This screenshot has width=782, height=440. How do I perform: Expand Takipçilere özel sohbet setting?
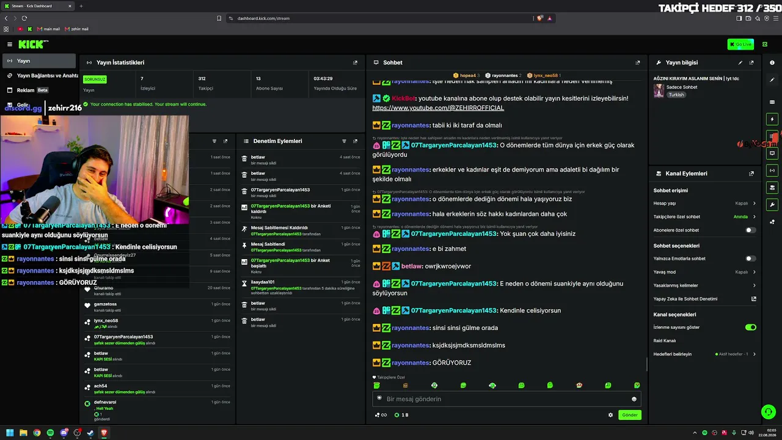pos(705,217)
